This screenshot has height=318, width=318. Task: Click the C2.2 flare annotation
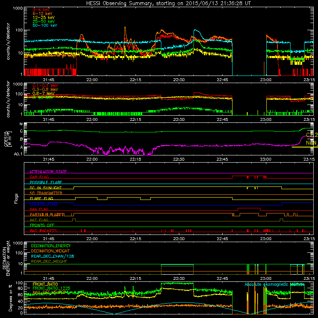pyautogui.click(x=312, y=135)
